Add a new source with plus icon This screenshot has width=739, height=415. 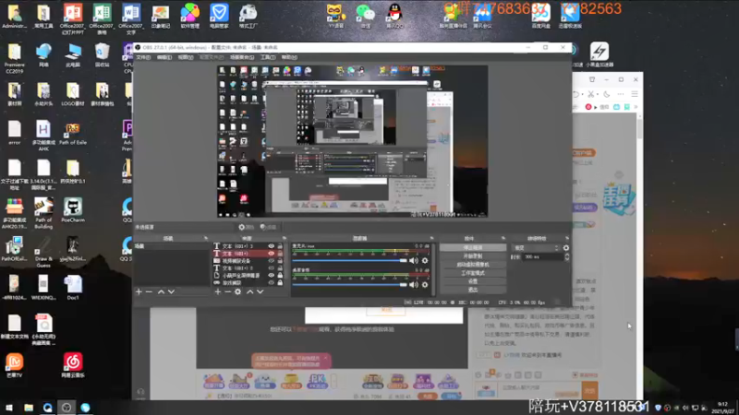coord(217,291)
